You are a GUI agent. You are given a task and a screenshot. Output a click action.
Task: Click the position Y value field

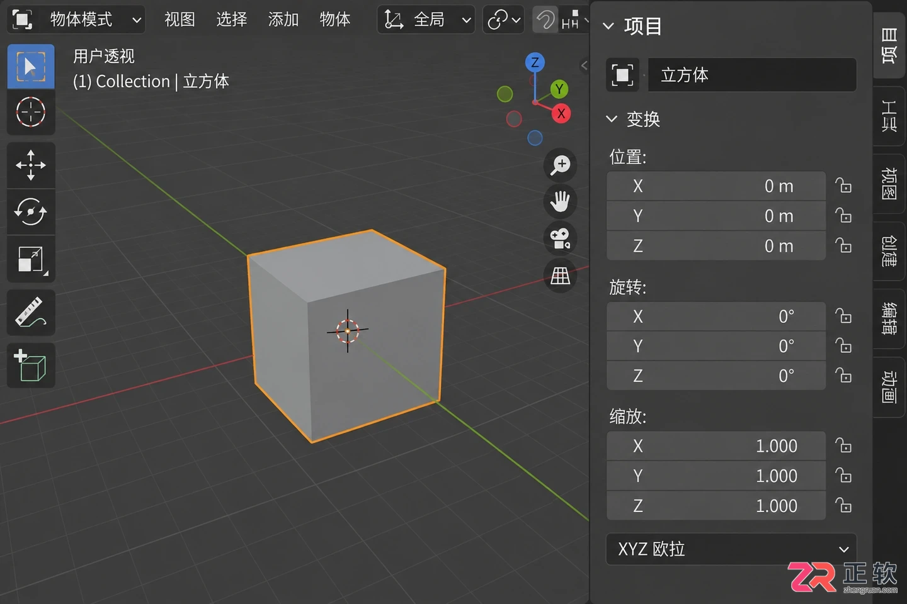pyautogui.click(x=716, y=216)
